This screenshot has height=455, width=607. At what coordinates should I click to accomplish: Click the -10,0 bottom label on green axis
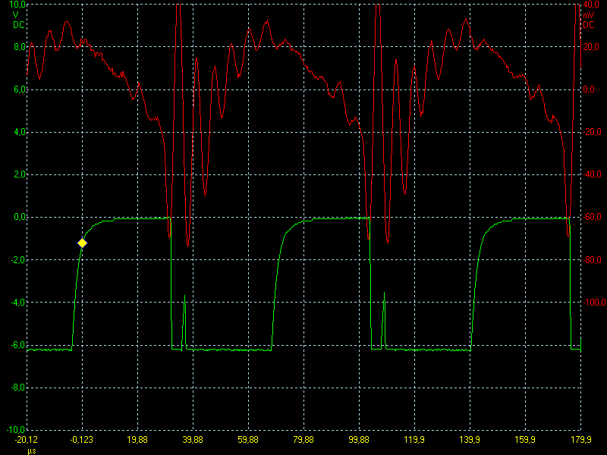pos(16,429)
